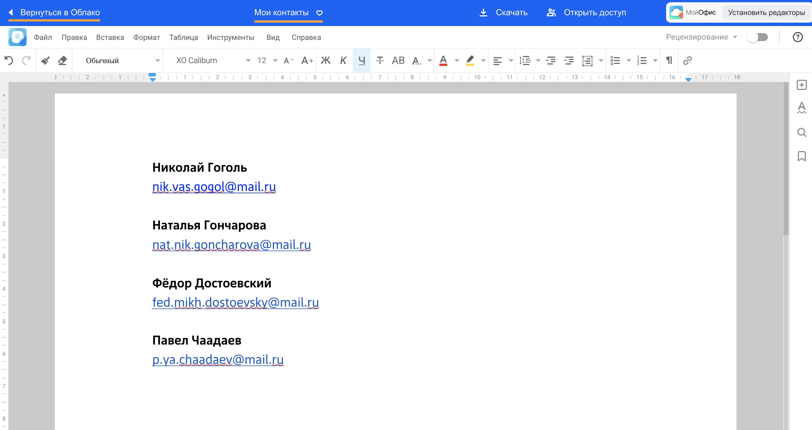Click the clear formatting eraser icon
The image size is (812, 430).
tap(62, 60)
